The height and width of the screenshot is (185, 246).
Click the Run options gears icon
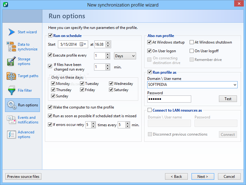pyautogui.click(x=12, y=105)
